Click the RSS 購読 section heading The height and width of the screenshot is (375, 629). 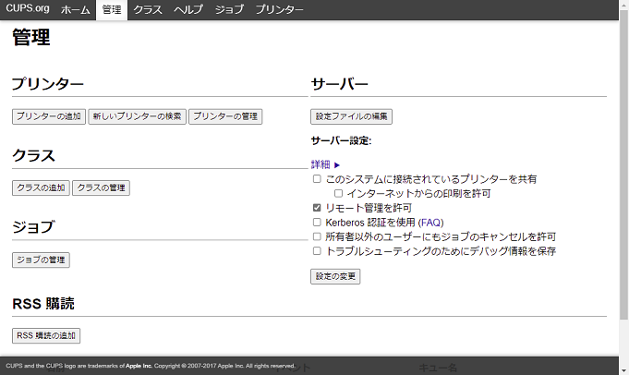tap(43, 304)
